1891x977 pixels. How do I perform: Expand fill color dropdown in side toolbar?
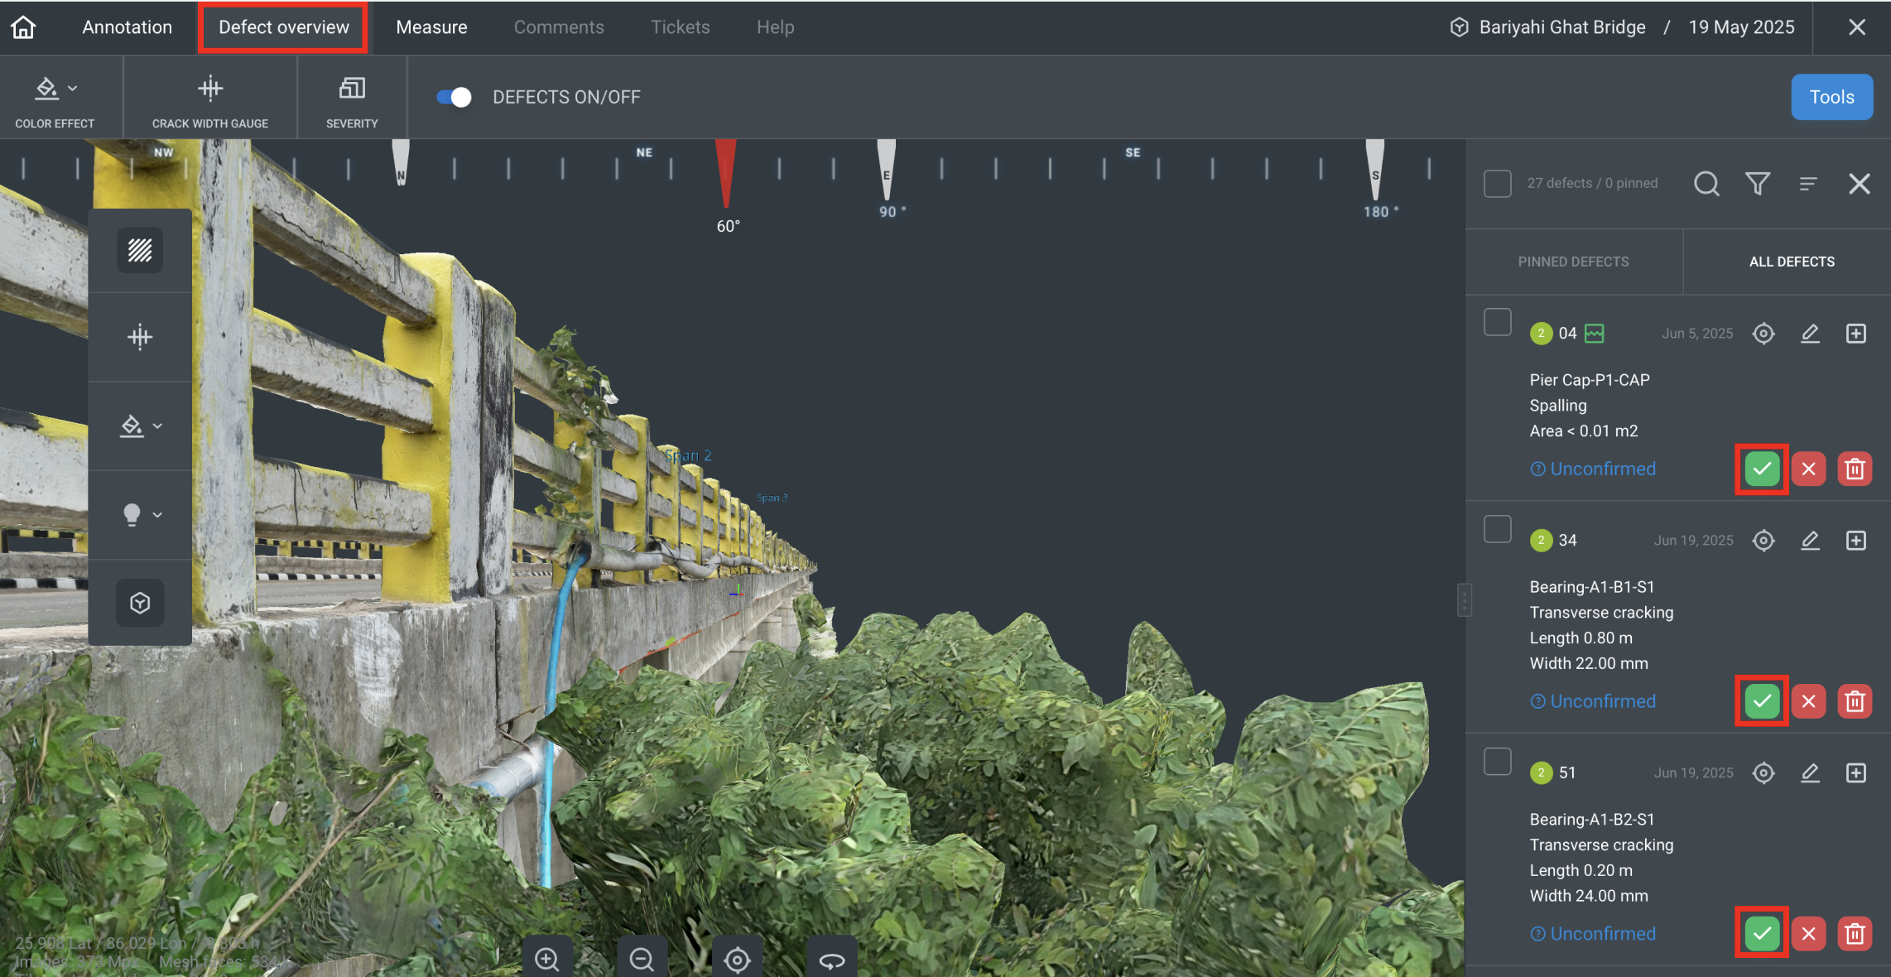tap(140, 426)
